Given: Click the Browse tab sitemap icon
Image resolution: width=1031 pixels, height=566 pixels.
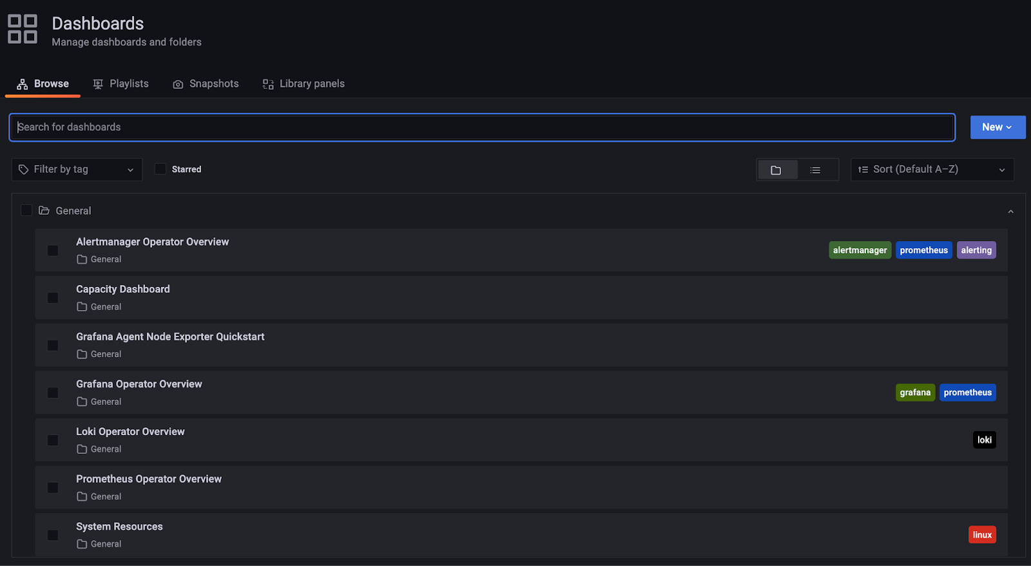Looking at the screenshot, I should point(23,84).
